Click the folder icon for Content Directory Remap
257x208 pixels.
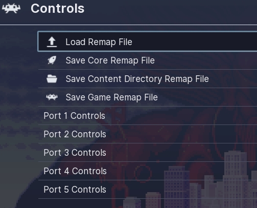pyautogui.click(x=52, y=79)
